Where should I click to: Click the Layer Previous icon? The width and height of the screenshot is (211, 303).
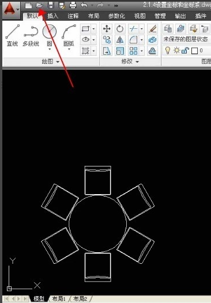pyautogui.click(x=205, y=29)
